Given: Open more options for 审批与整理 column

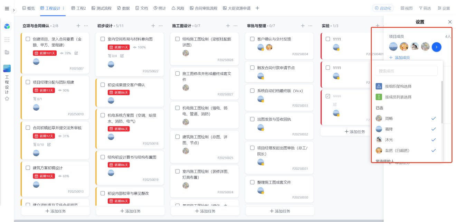Looking at the screenshot, I should pyautogui.click(x=311, y=26).
